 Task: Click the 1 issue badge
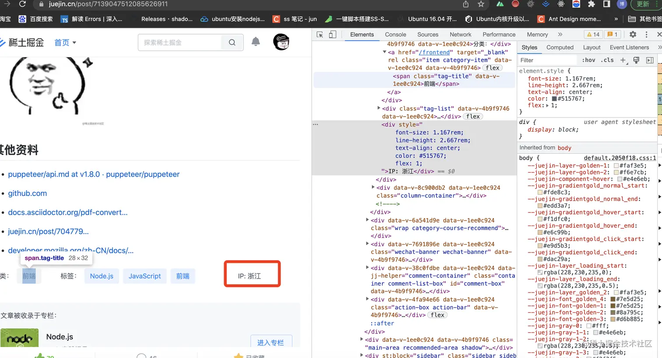pyautogui.click(x=613, y=35)
